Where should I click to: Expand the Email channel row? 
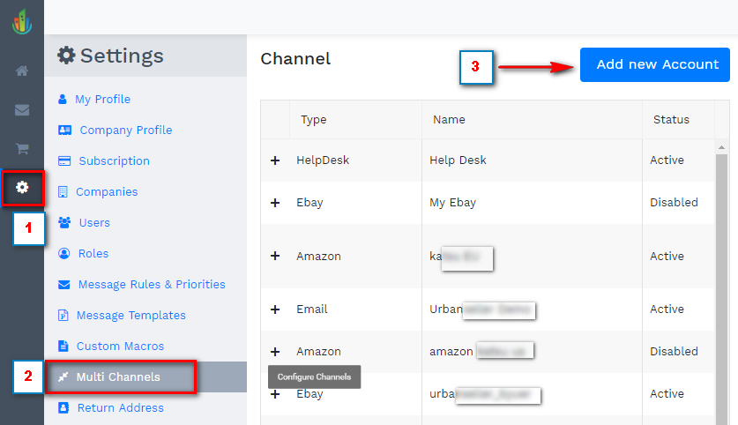(275, 309)
